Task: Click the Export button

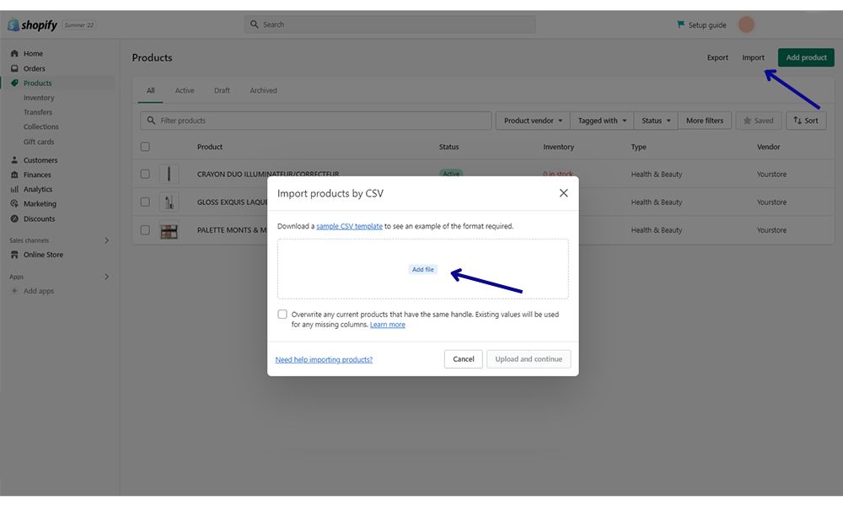Action: [717, 57]
